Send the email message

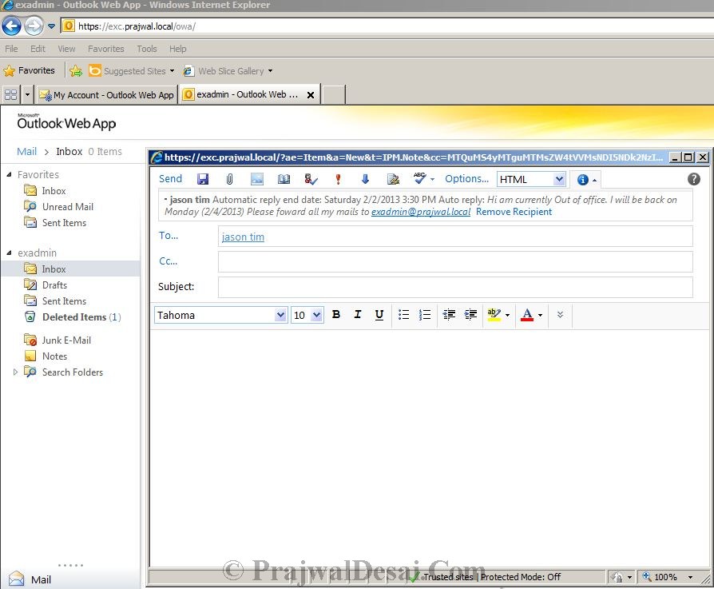[x=170, y=179]
